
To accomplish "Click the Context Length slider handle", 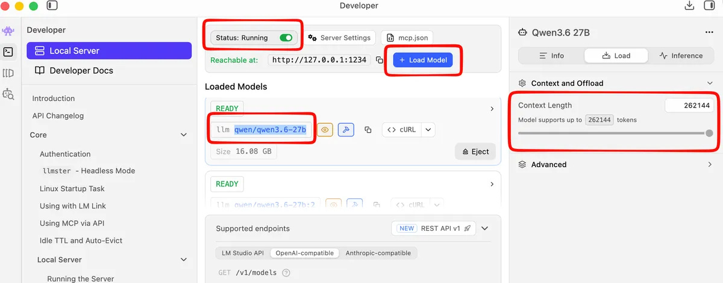I will coord(709,133).
